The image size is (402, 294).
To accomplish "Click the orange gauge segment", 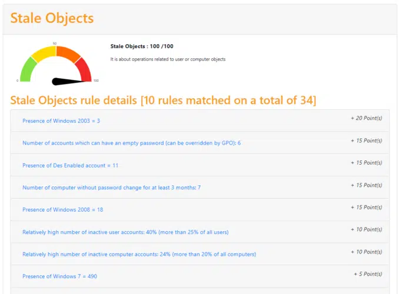I will click(x=68, y=54).
